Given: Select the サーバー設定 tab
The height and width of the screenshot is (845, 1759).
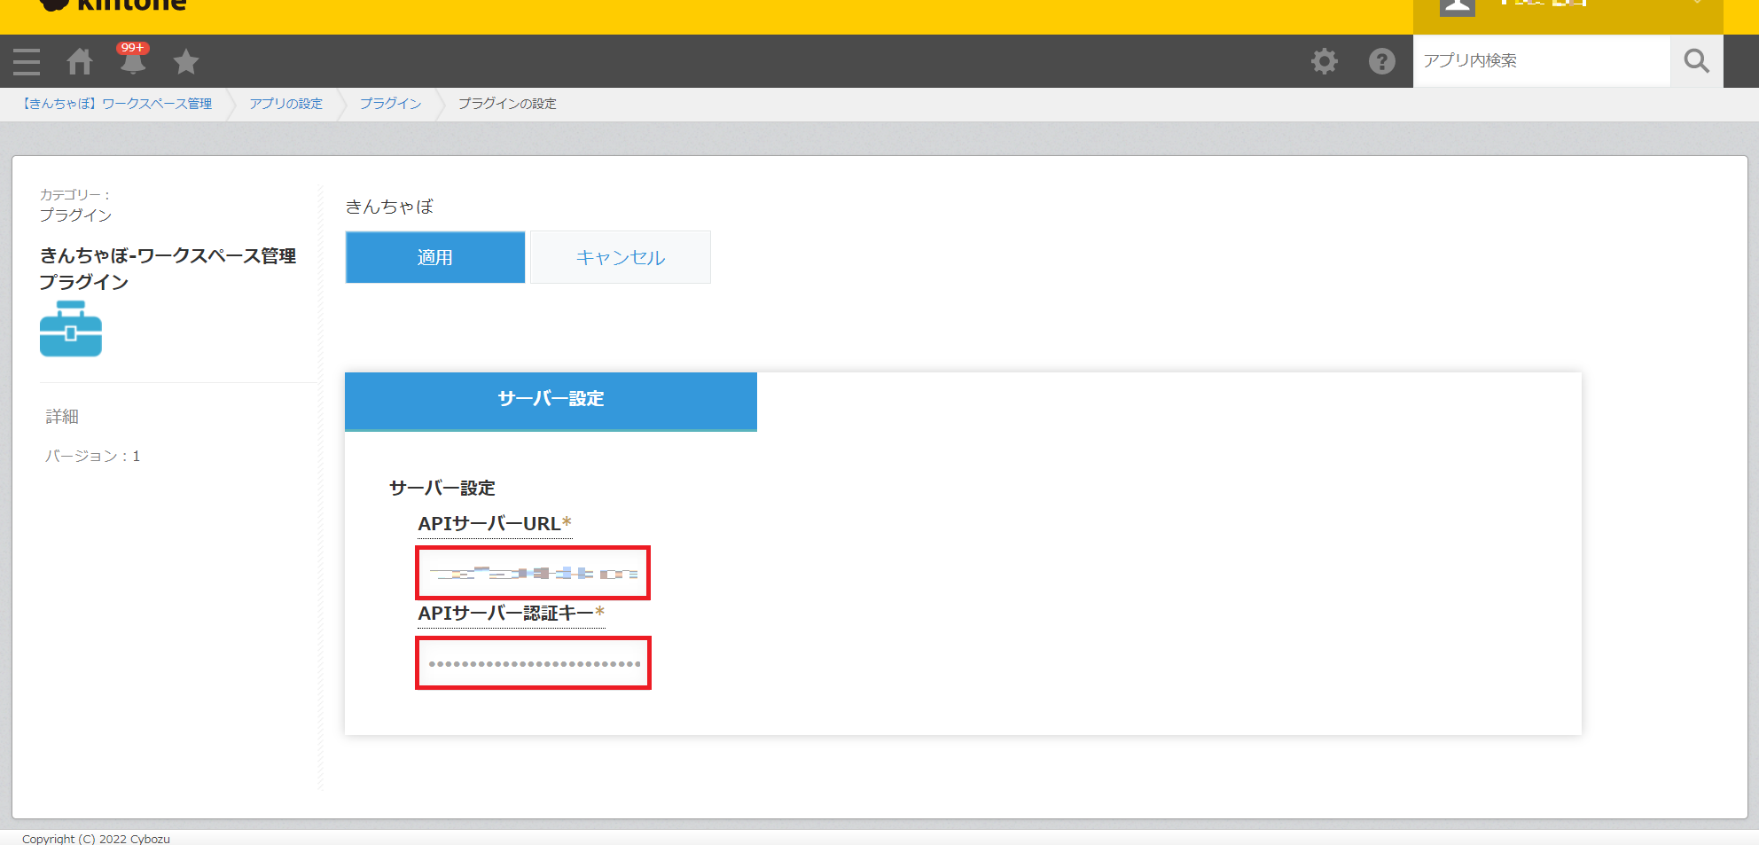Looking at the screenshot, I should point(551,400).
